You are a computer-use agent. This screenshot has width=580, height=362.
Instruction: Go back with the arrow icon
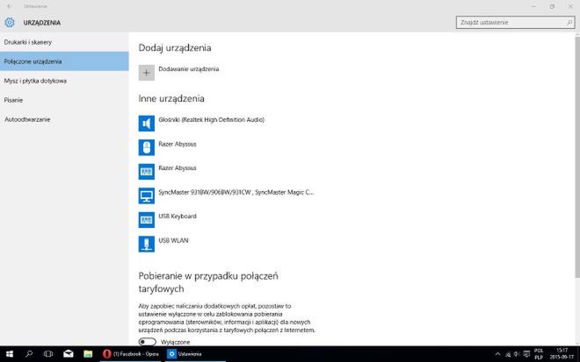click(x=10, y=6)
